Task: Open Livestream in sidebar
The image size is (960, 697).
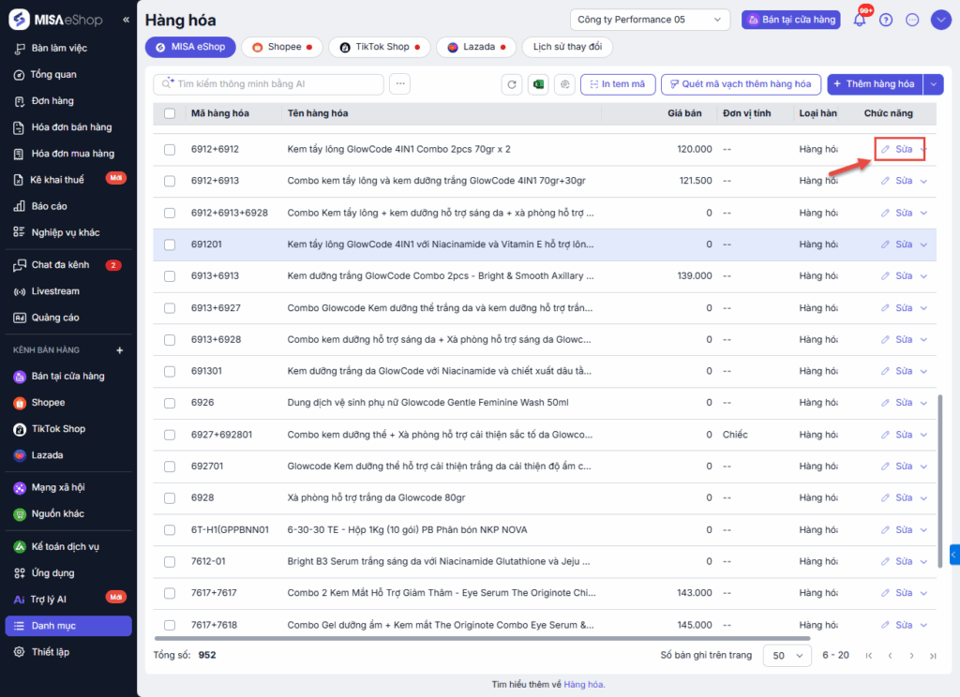Action: pos(55,291)
